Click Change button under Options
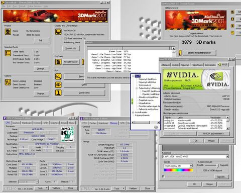Screen dimensions: 241x193 (41, 93)
